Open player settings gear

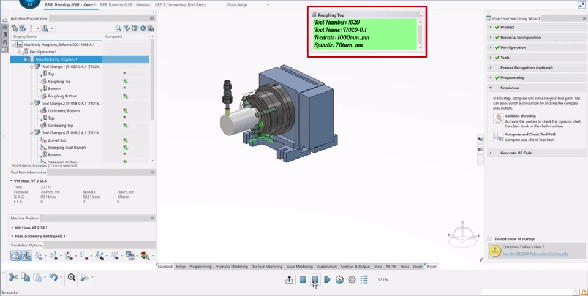352,279
